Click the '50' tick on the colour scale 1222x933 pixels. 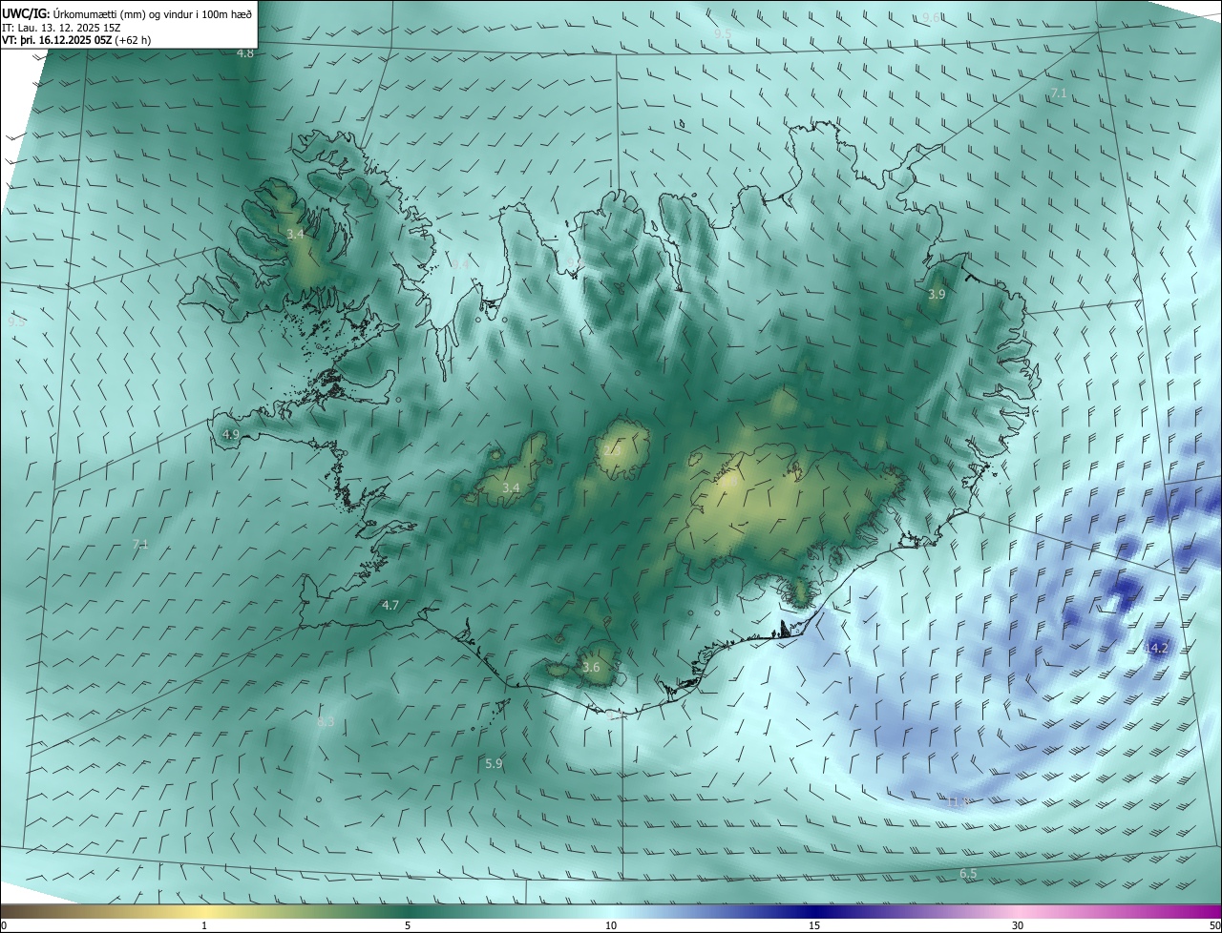tap(1214, 925)
